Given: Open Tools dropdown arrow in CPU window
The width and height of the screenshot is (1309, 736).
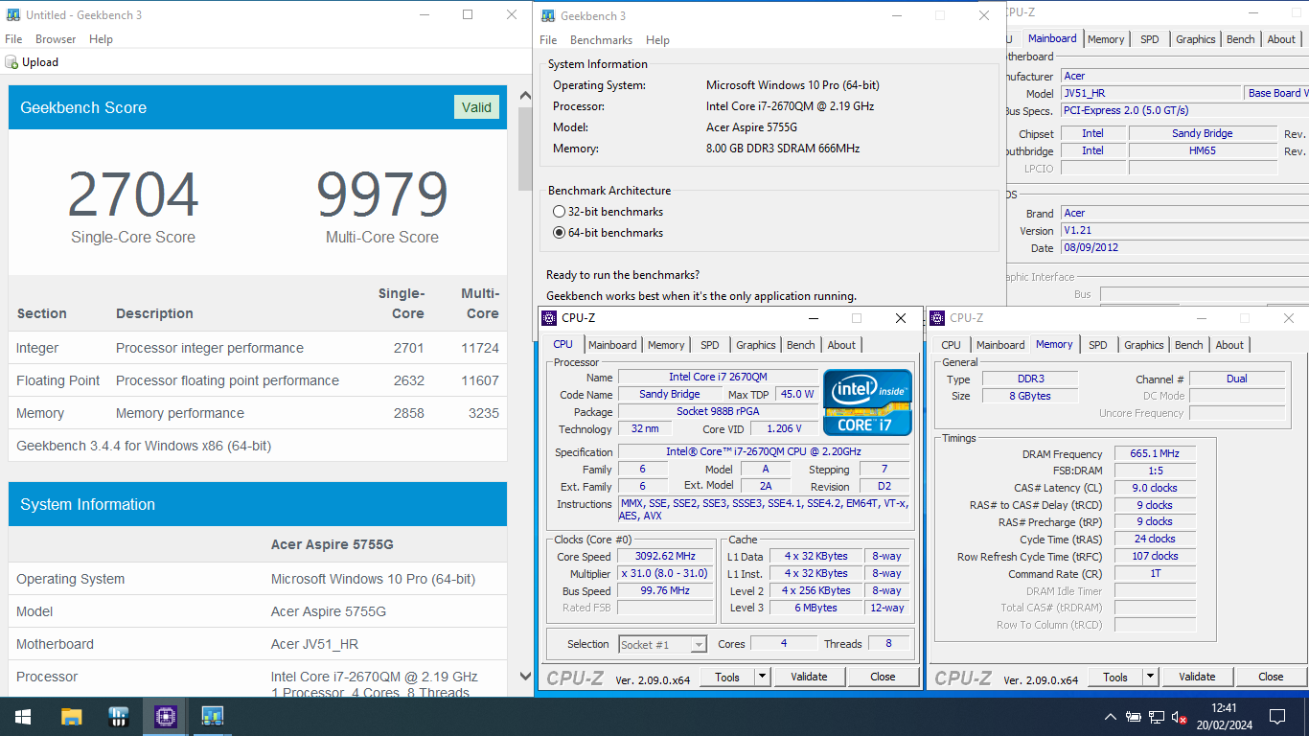Looking at the screenshot, I should [763, 677].
